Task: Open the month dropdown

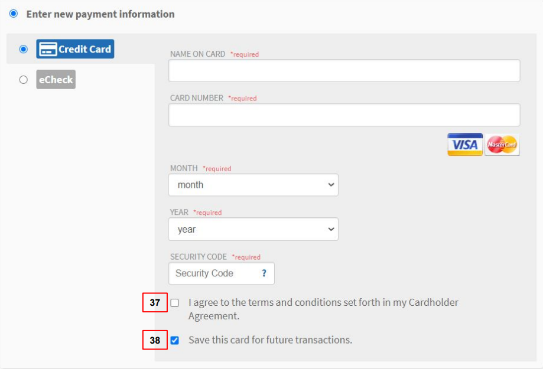Action: [253, 185]
